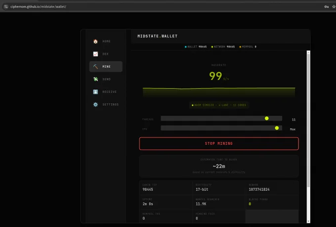Click the Stop Mining button
The image size is (336, 227).
(219, 144)
